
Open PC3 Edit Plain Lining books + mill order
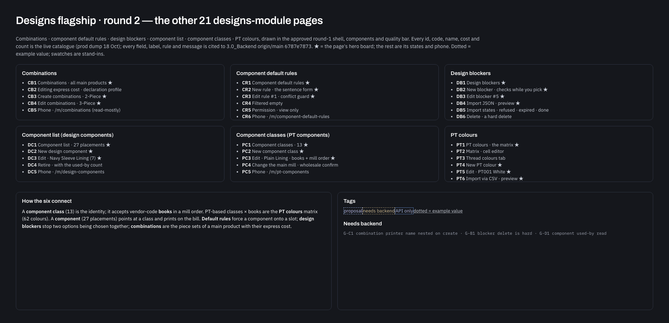[288, 158]
